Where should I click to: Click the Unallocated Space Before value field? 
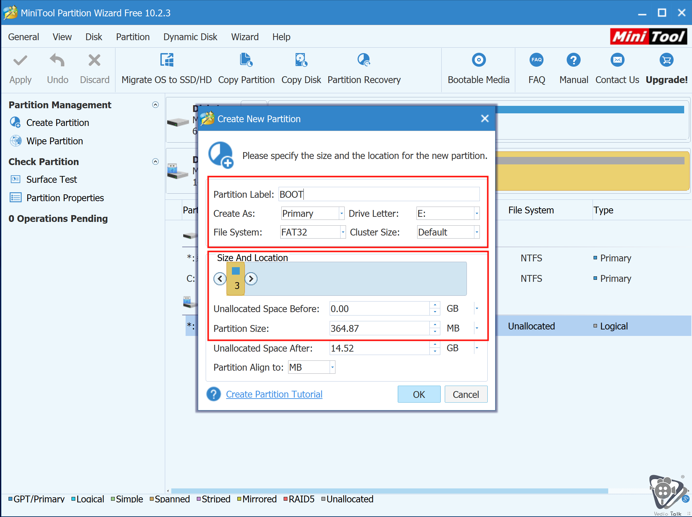[x=379, y=309]
